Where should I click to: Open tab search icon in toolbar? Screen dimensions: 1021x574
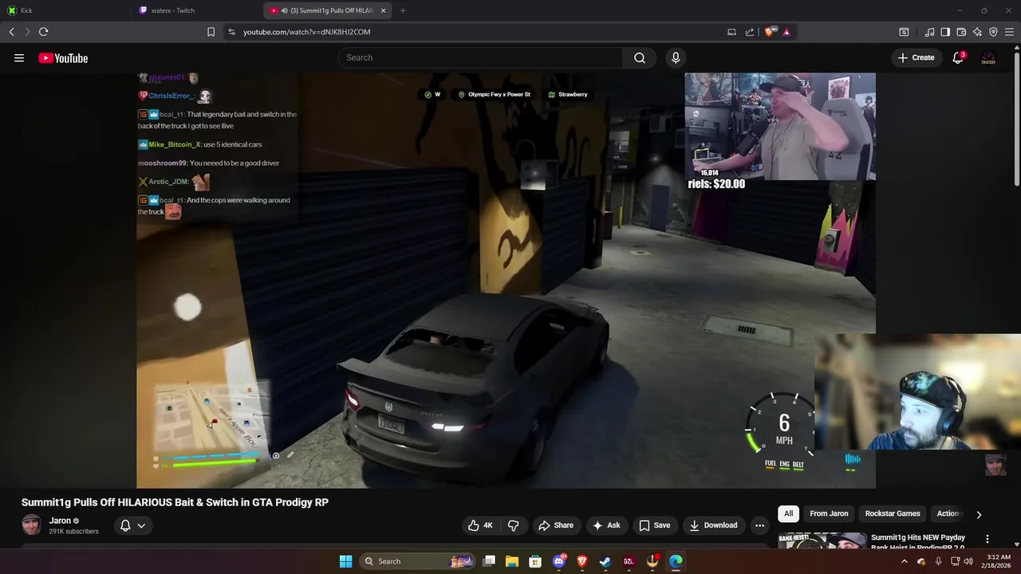tap(904, 32)
